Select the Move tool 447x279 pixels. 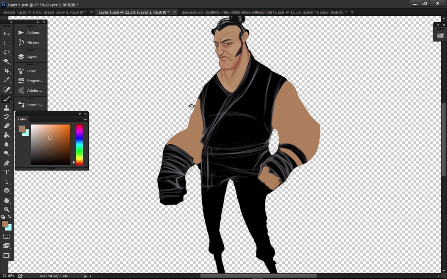point(7,34)
